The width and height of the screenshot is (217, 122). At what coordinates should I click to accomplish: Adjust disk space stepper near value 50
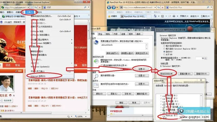206,58
